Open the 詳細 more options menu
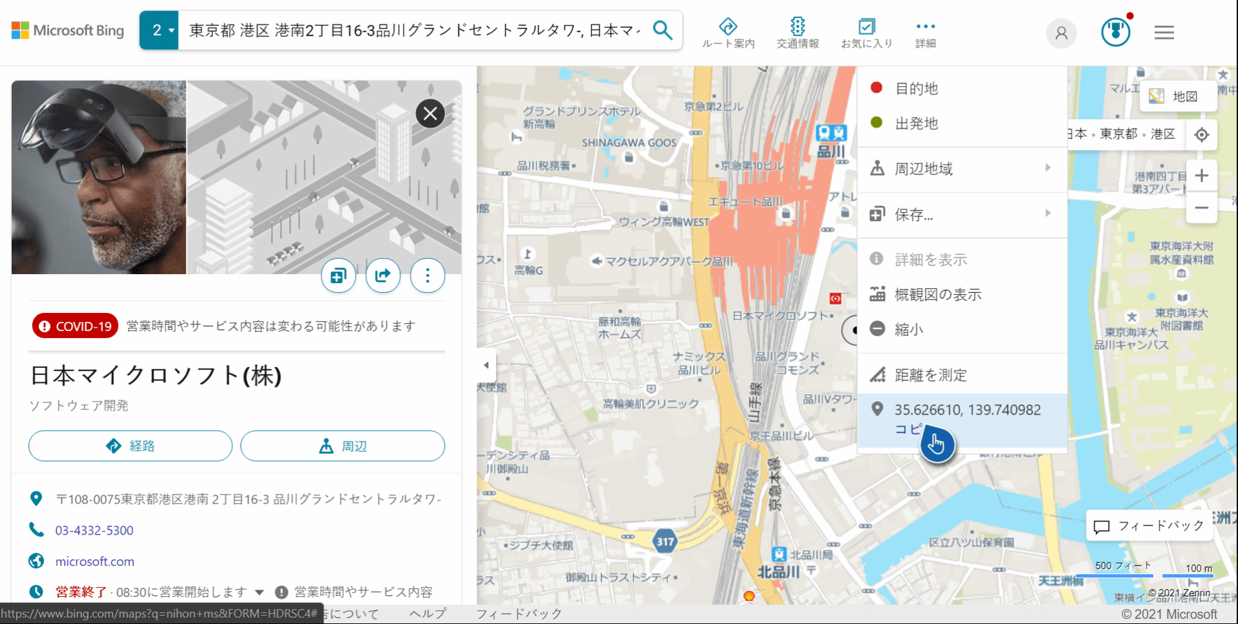This screenshot has height=624, width=1238. click(926, 33)
